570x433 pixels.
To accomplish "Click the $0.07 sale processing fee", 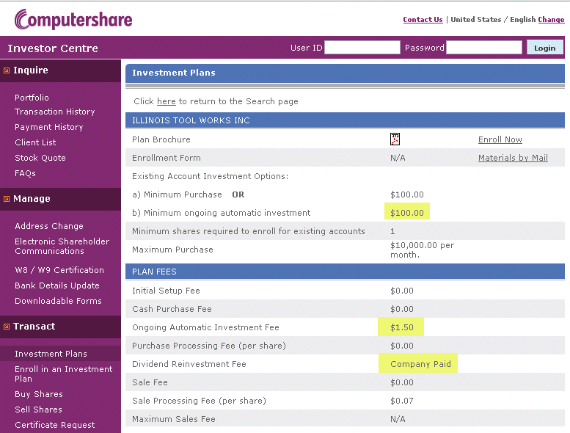I will (x=401, y=401).
